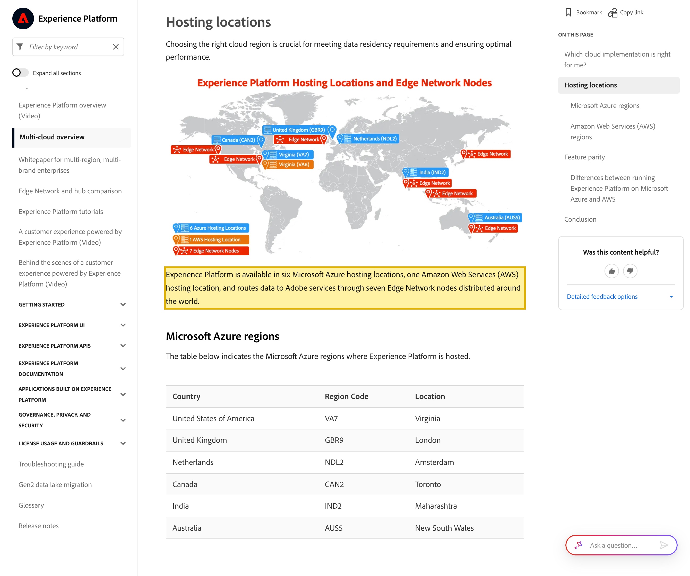
Task: Click the thumbs down icon
Action: pos(630,271)
